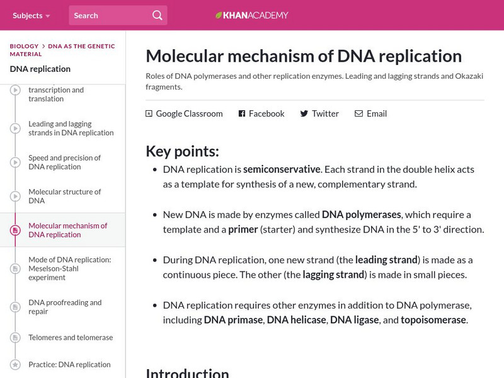Open the Subjects dropdown
Viewport: 504px width, 378px height.
(28, 14)
